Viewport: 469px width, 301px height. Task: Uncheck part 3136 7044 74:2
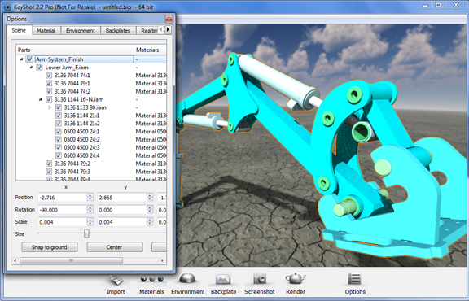49,91
